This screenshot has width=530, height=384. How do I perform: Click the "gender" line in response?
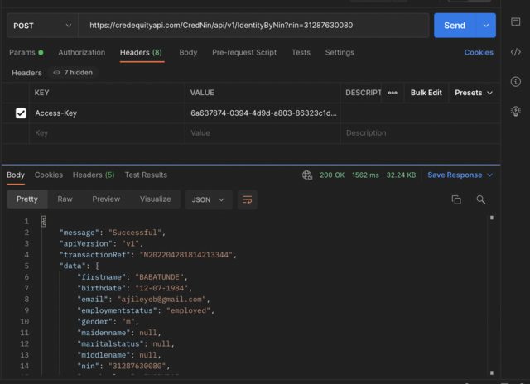point(108,322)
